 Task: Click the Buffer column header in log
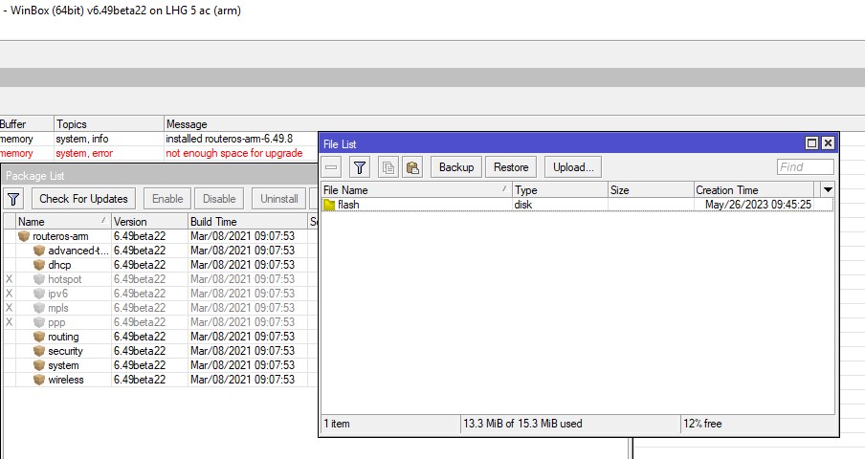(27, 124)
